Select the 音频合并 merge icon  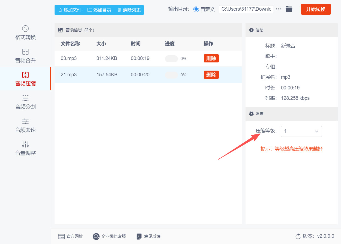(25, 52)
